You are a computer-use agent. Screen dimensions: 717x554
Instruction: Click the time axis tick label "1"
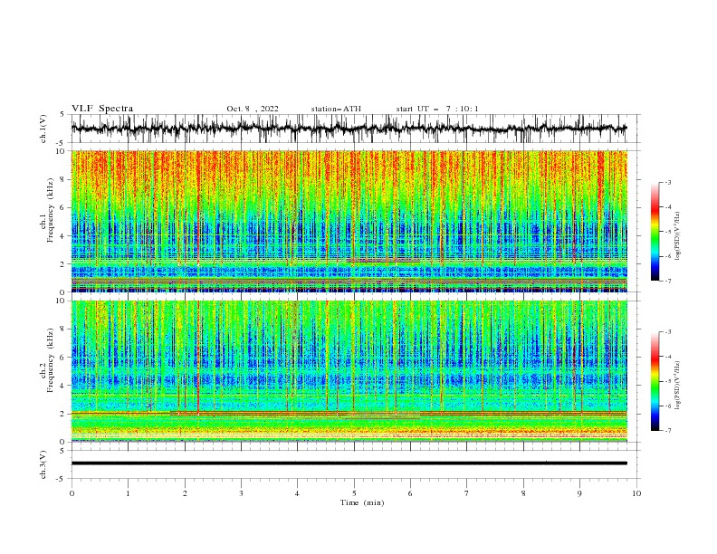tap(128, 493)
